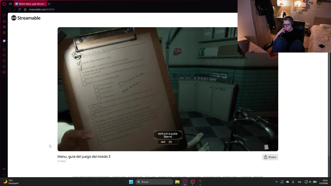This screenshot has height=186, width=331.
Task: Click the microphone tray icon
Action: tap(293, 182)
